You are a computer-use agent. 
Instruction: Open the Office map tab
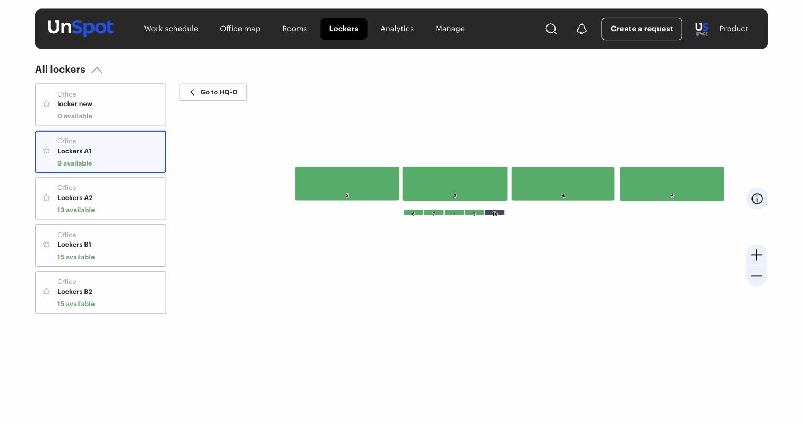coord(240,29)
